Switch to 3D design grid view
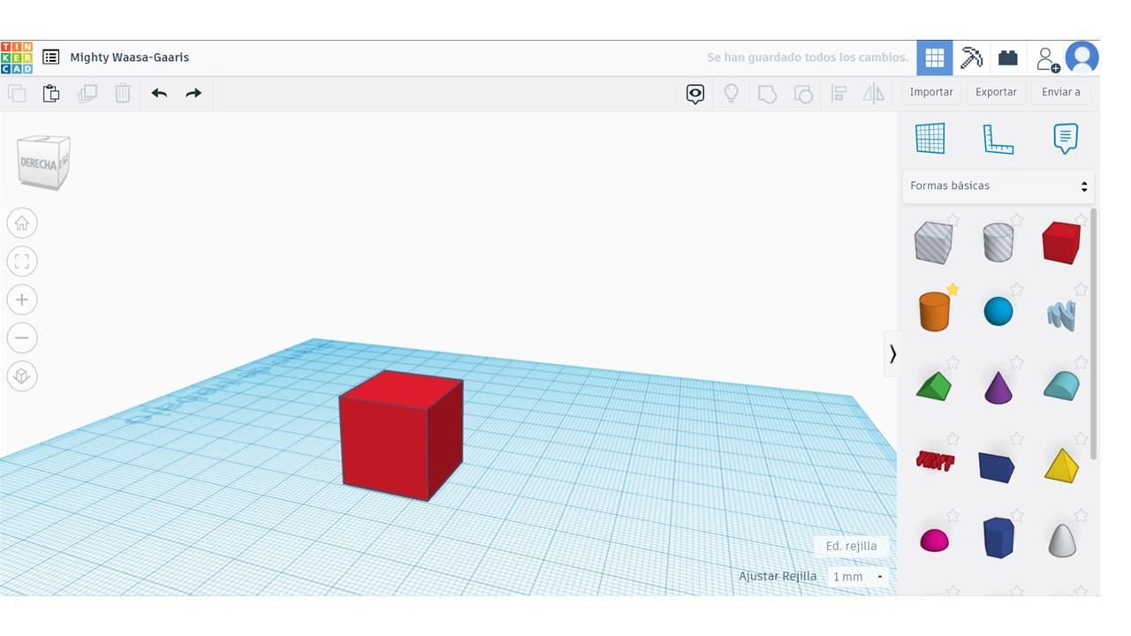This screenshot has width=1131, height=636. pos(935,58)
